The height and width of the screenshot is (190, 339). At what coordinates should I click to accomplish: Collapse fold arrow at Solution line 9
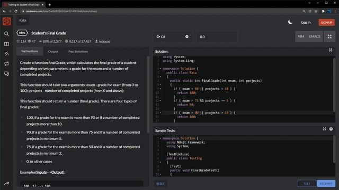(160, 89)
